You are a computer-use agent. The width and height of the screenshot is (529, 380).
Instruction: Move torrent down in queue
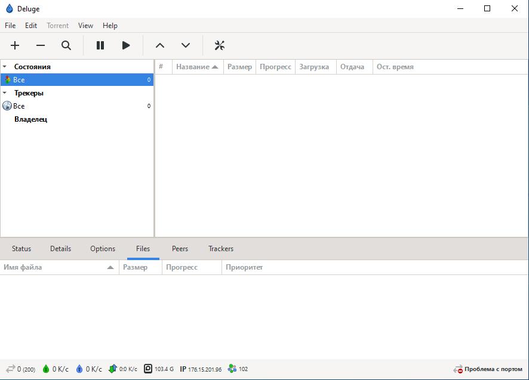click(186, 45)
